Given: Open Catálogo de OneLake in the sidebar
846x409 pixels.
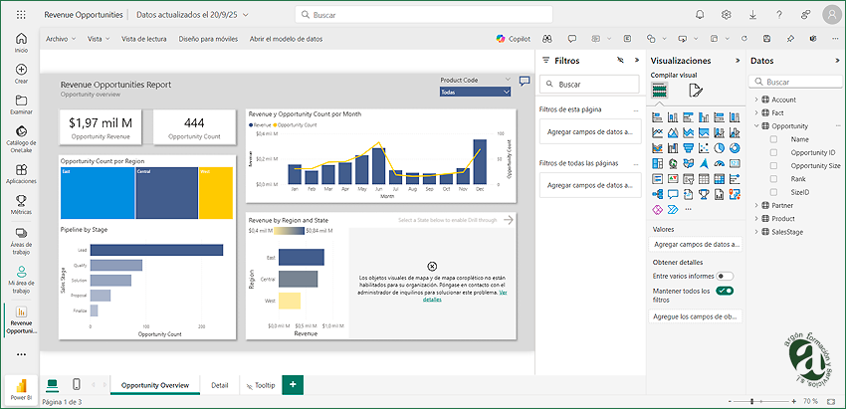Looking at the screenshot, I should click(21, 139).
